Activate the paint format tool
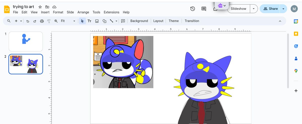The height and width of the screenshot is (124, 302). click(x=49, y=21)
